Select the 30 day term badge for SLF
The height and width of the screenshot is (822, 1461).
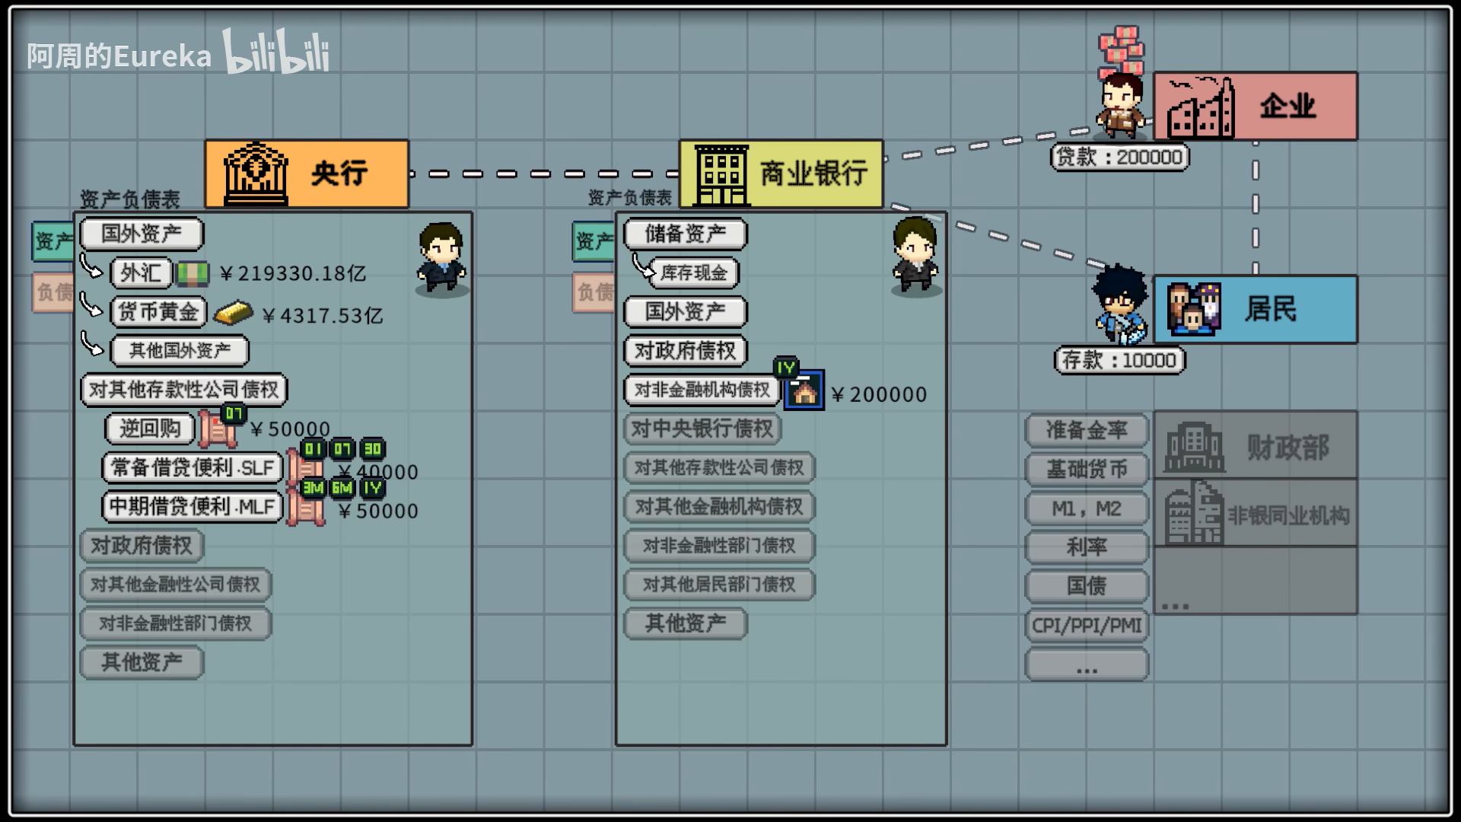[x=372, y=449]
